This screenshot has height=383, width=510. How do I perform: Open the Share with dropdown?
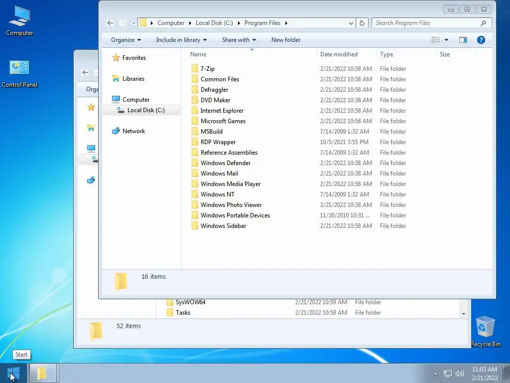click(x=239, y=40)
